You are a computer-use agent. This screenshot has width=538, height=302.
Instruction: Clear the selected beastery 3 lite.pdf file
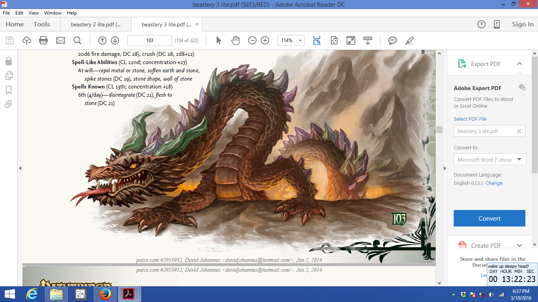coord(519,131)
